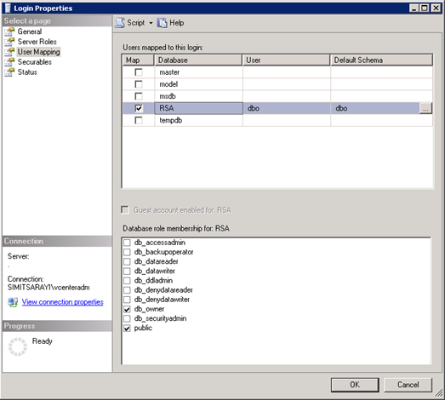Enable mapping for master database
Image resolution: width=445 pixels, height=400 pixels.
pyautogui.click(x=139, y=72)
